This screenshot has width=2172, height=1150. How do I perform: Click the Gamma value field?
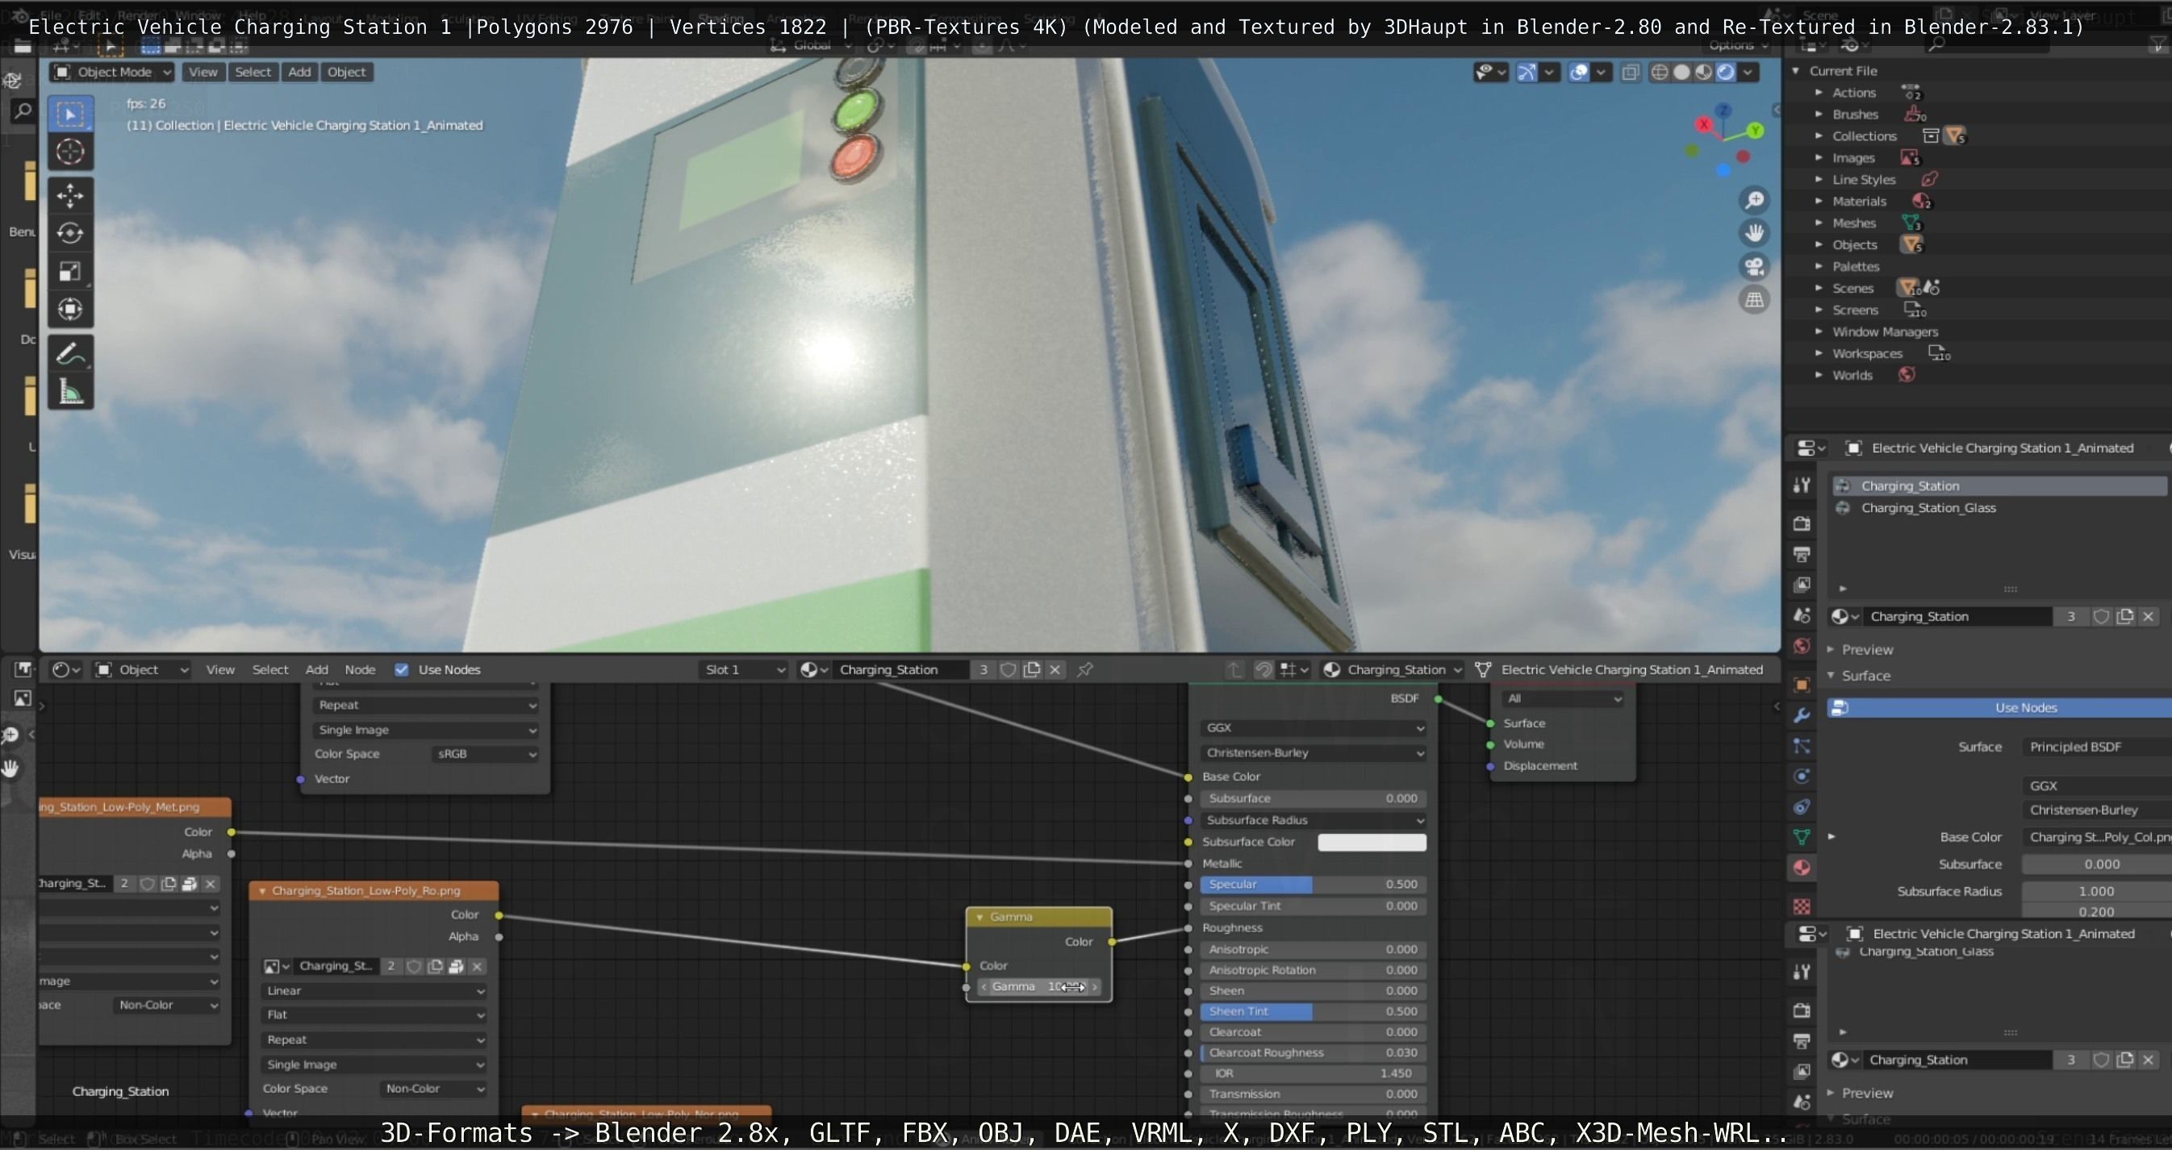tap(1038, 986)
